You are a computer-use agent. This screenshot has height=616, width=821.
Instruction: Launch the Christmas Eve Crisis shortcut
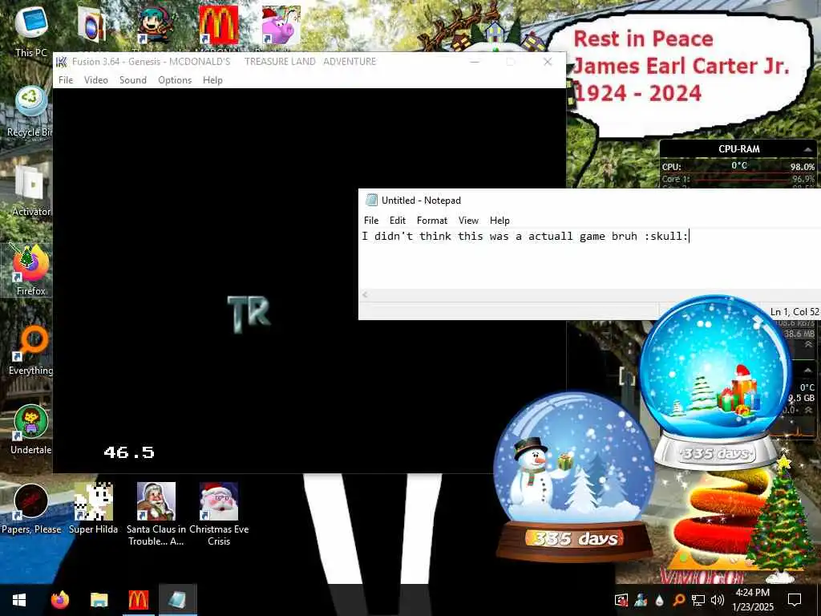point(219,514)
